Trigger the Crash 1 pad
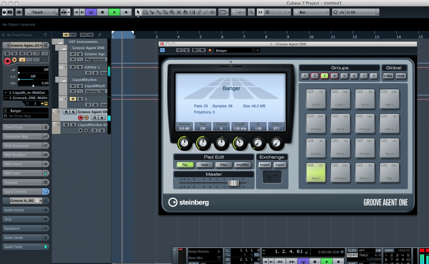The image size is (429, 264). pos(340,99)
